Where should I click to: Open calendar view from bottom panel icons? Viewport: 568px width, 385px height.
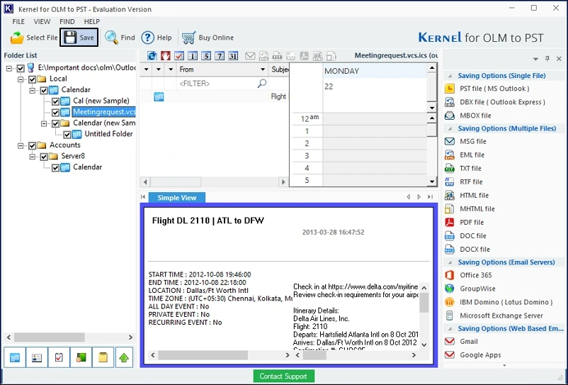(x=15, y=357)
